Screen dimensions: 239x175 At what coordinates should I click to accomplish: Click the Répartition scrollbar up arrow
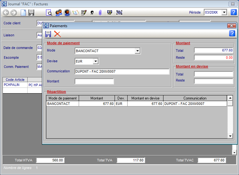click(x=230, y=98)
